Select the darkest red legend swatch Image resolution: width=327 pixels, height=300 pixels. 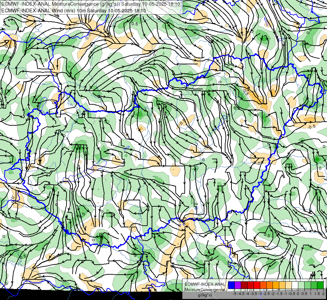tap(244, 285)
